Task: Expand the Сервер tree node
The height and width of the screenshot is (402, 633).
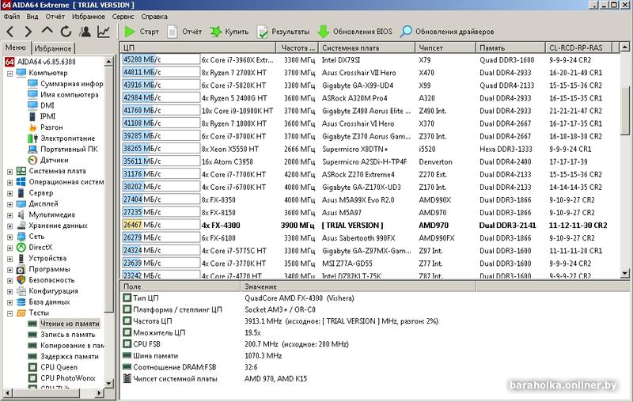Action: 9,193
